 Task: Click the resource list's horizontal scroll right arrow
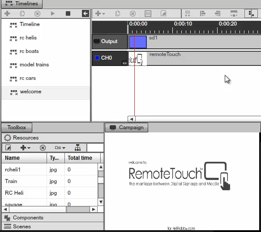(94, 209)
